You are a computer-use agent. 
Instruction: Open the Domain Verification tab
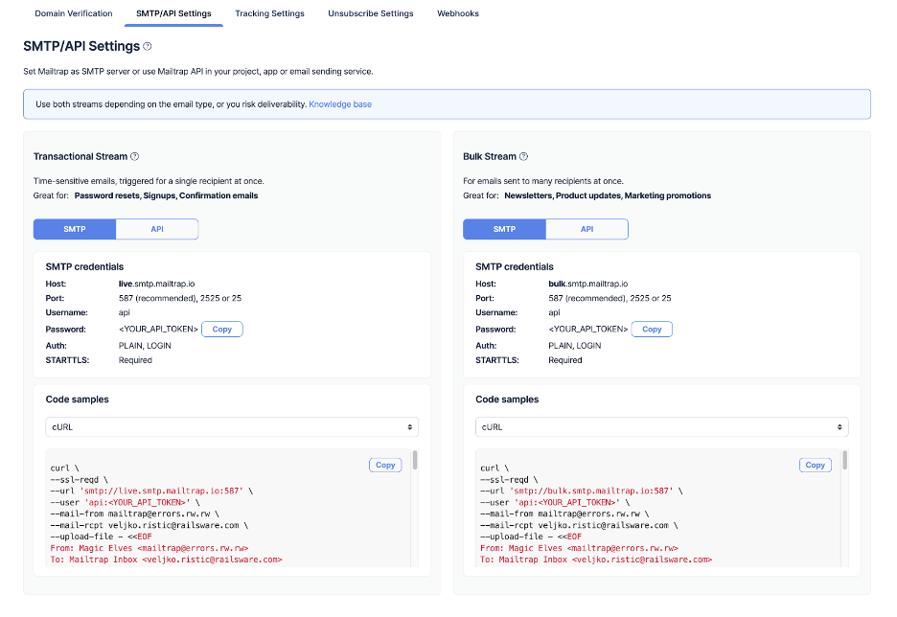pyautogui.click(x=74, y=13)
